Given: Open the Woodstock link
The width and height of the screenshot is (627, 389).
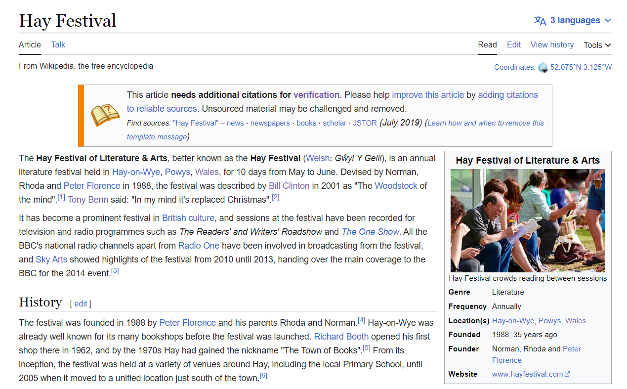Looking at the screenshot, I should [x=396, y=186].
